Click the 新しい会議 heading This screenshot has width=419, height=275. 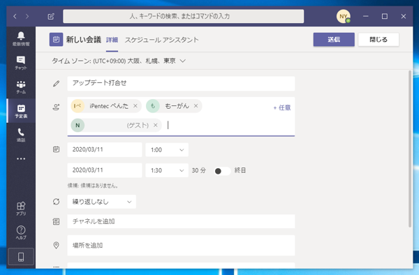(84, 40)
